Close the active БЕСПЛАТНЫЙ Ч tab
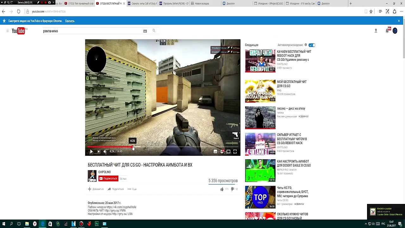The width and height of the screenshot is (405, 228). click(124, 3)
